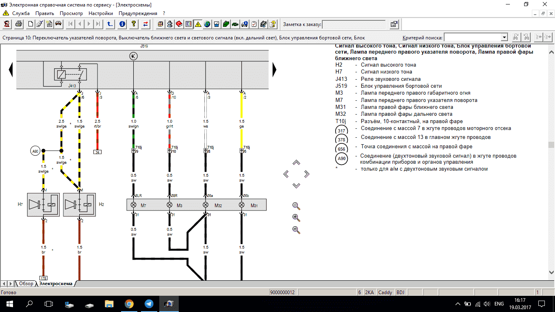The width and height of the screenshot is (555, 312).
Task: Go to next page arrow button
Action: [89, 24]
